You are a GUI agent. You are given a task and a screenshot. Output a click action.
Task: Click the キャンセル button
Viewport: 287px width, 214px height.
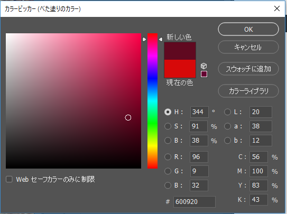(248, 47)
